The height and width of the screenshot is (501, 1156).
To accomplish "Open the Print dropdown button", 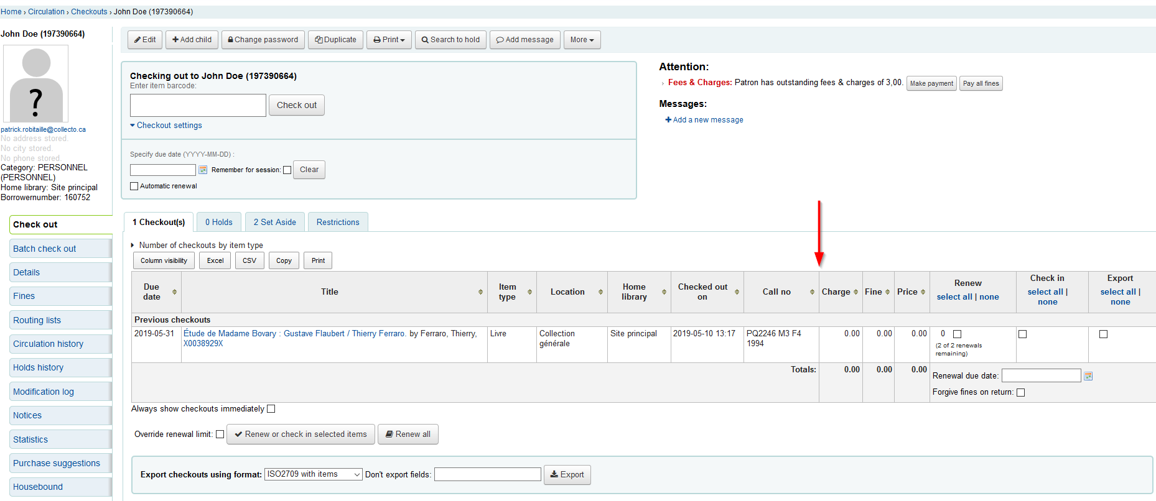I will coord(389,40).
